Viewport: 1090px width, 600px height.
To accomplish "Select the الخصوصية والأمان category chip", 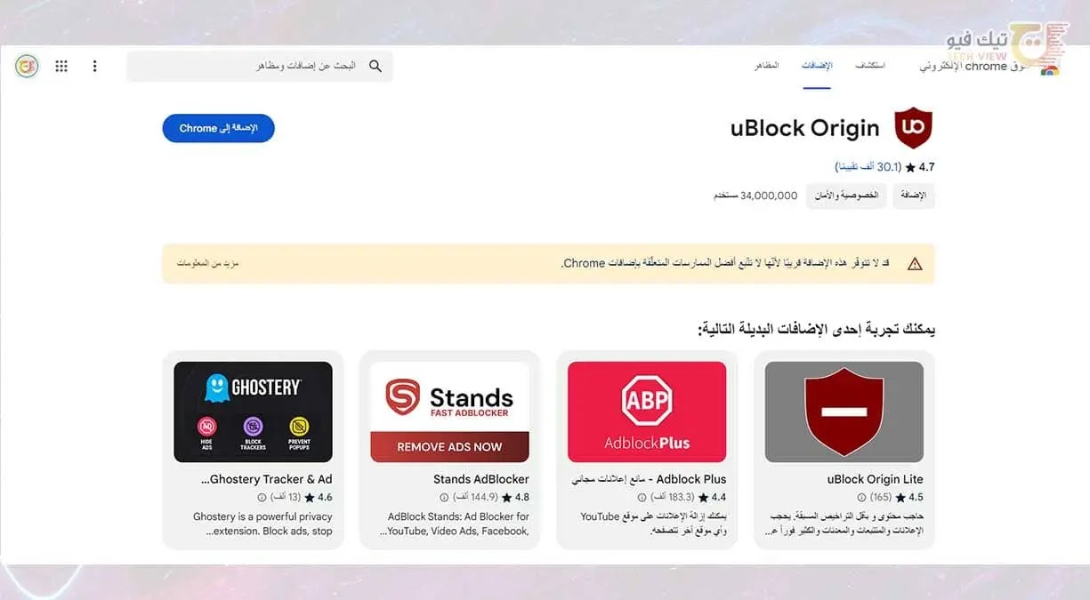I will (846, 196).
